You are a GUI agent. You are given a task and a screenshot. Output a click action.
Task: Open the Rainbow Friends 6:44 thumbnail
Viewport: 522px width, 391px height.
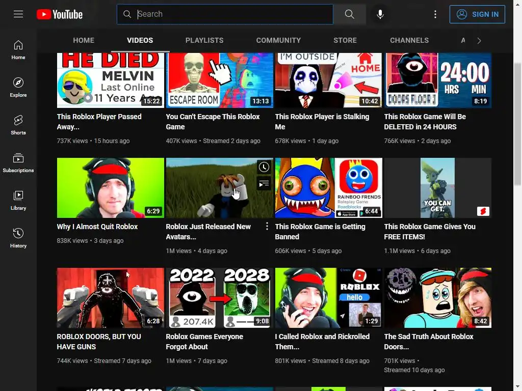pos(329,188)
